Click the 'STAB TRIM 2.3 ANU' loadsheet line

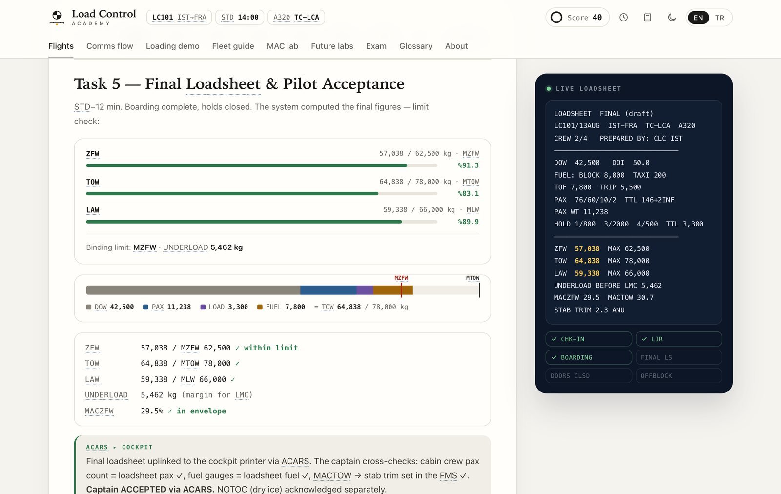tap(589, 310)
